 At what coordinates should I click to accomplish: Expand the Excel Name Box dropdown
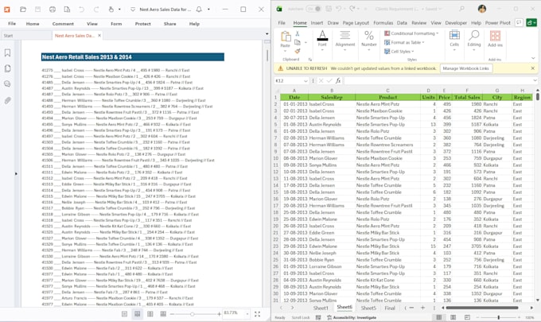[306, 80]
